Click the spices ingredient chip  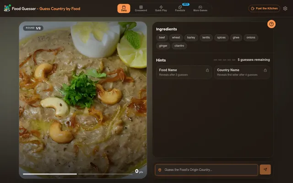coord(221,38)
